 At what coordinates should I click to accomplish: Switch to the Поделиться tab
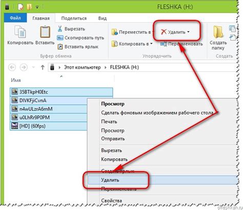click(74, 18)
